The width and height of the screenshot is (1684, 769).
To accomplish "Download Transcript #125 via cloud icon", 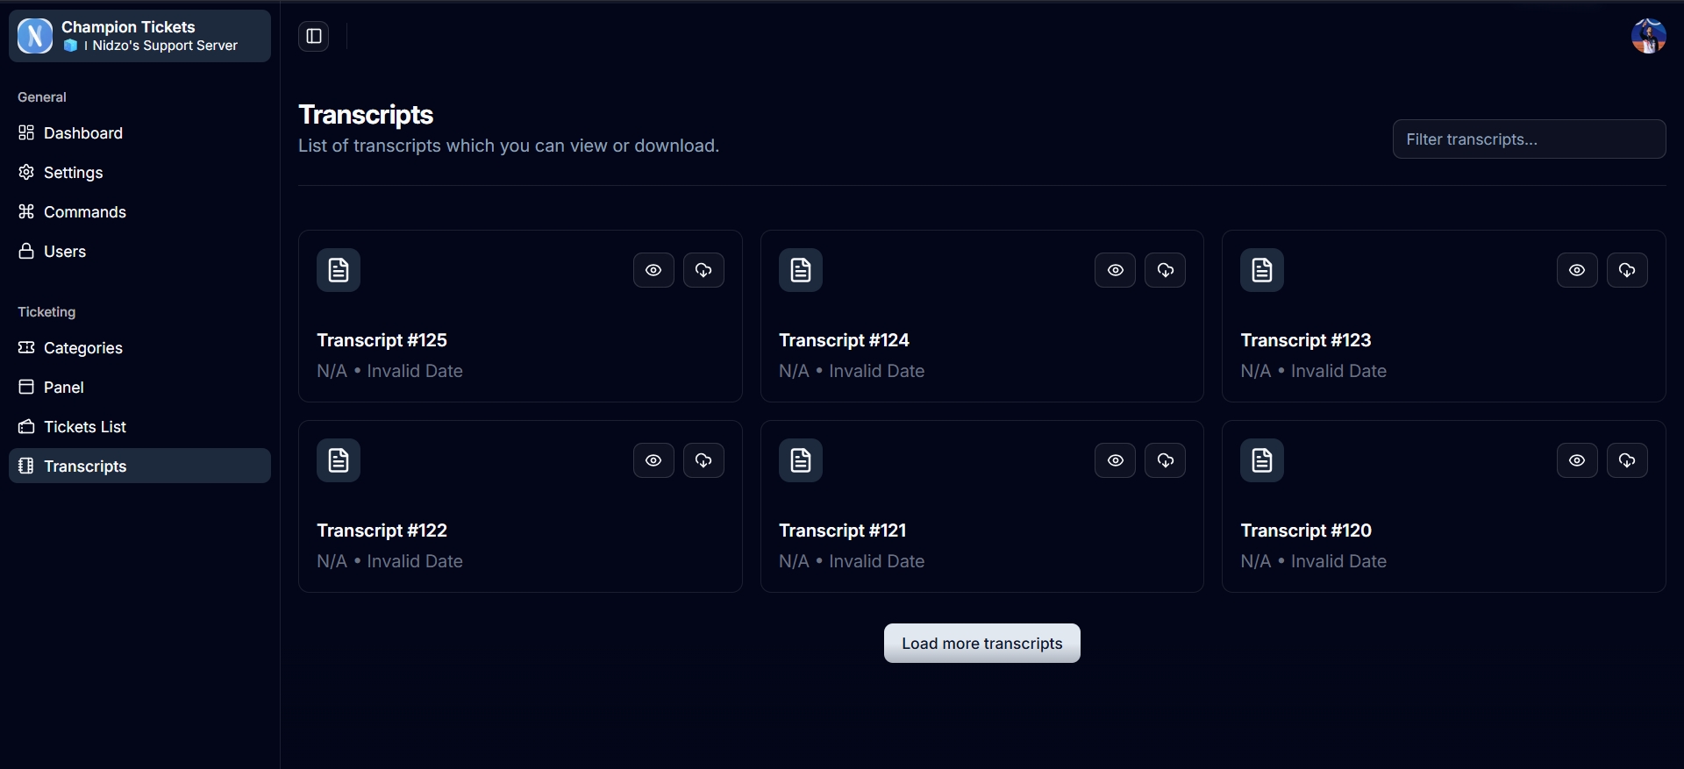I will [x=703, y=270].
